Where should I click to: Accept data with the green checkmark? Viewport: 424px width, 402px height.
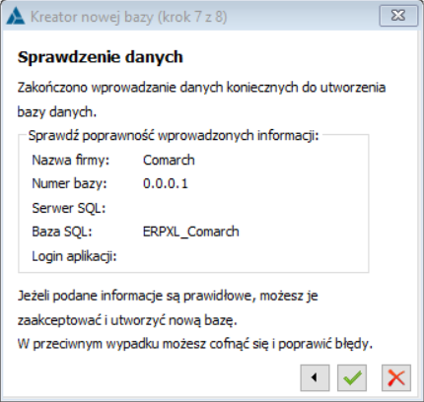[352, 377]
